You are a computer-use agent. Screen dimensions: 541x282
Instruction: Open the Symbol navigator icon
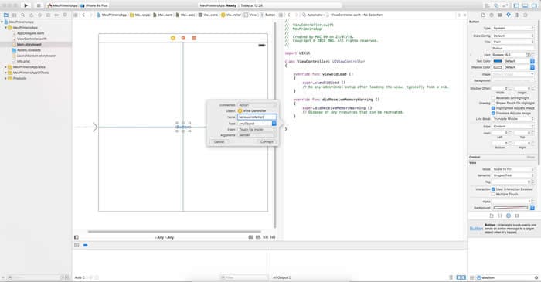(15, 15)
